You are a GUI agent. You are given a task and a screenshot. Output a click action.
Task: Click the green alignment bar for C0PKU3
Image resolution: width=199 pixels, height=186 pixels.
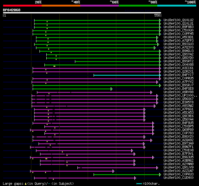[127, 175]
